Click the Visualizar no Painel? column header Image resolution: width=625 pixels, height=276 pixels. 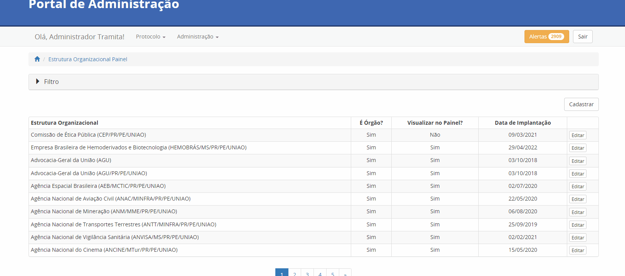tap(435, 123)
